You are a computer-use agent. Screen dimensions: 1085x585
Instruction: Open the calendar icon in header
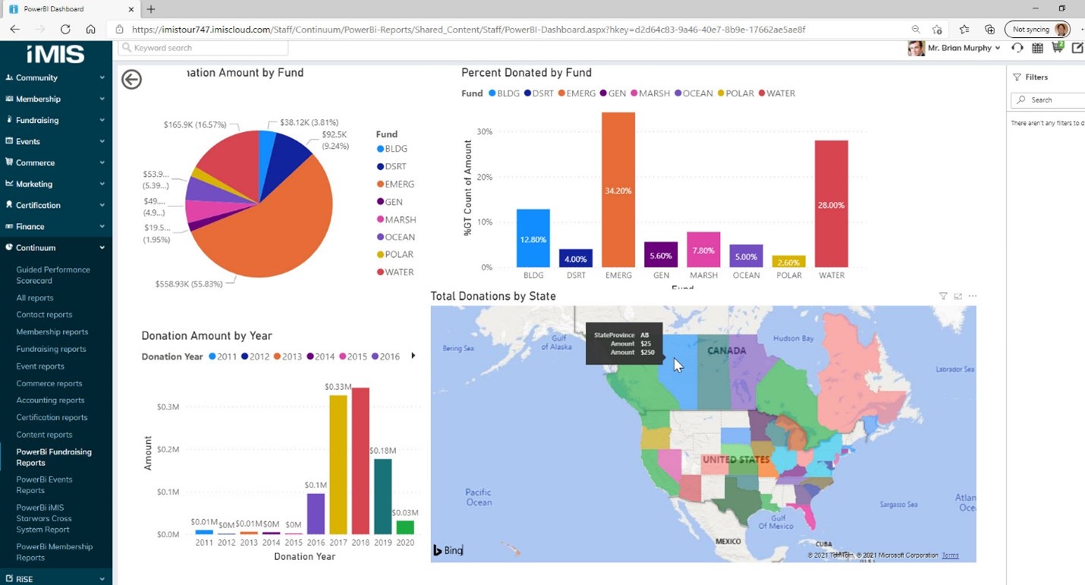point(1037,48)
